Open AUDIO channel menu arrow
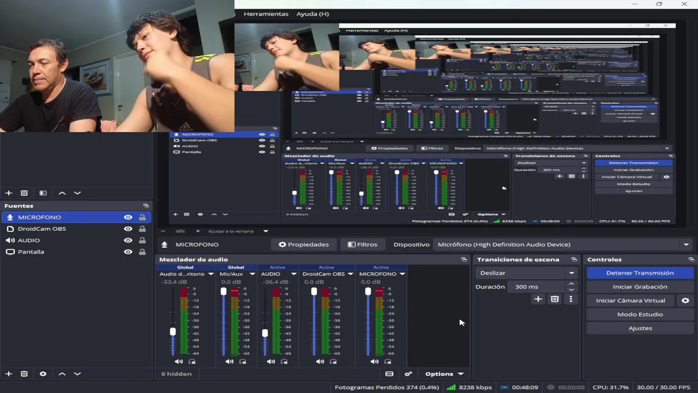698x393 pixels. 294,274
